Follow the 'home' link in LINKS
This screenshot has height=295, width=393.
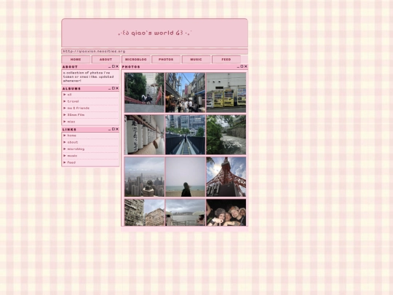71,135
